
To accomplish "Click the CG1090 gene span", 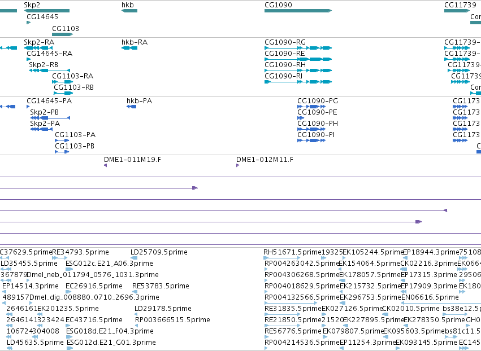I will [298, 11].
